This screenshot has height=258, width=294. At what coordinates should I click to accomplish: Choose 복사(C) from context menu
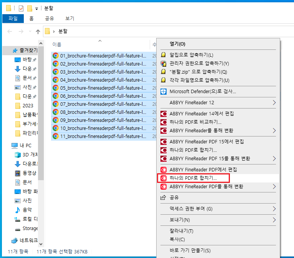coord(218,240)
